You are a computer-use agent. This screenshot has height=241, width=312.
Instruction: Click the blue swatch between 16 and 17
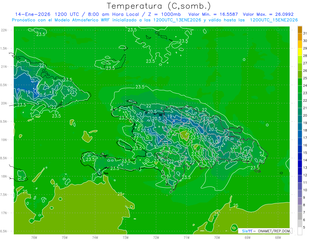click(x=300, y=141)
